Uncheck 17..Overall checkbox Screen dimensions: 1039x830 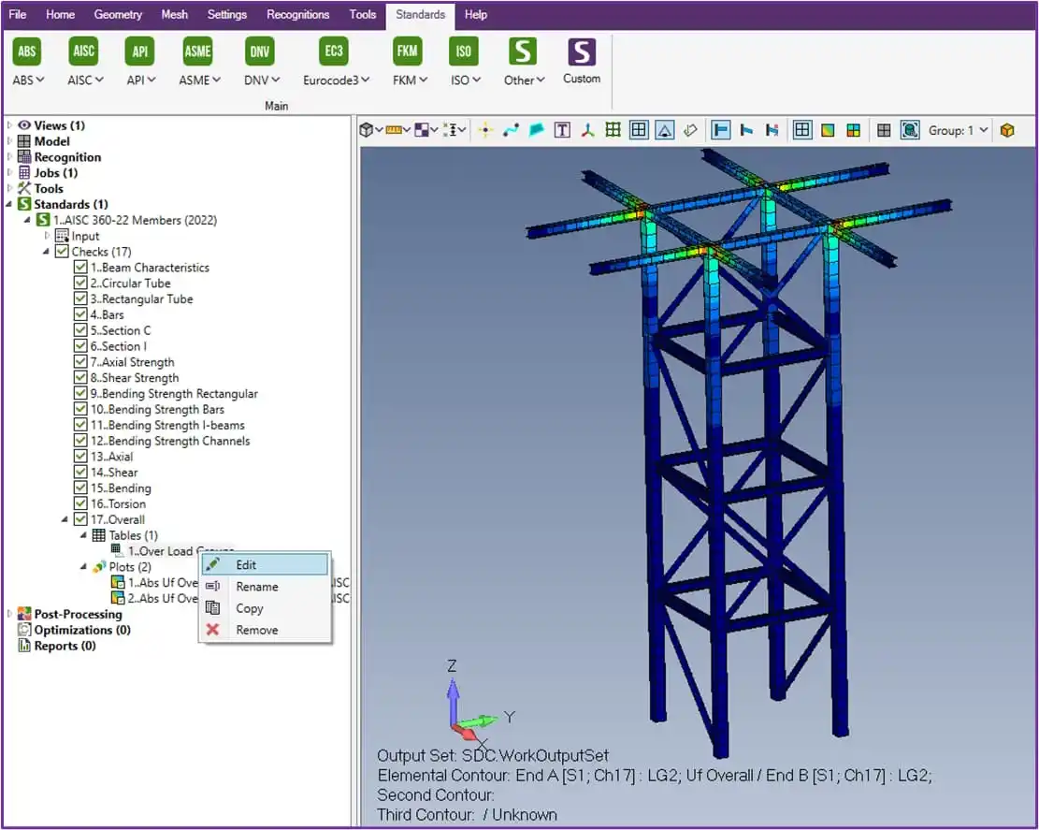coord(80,519)
